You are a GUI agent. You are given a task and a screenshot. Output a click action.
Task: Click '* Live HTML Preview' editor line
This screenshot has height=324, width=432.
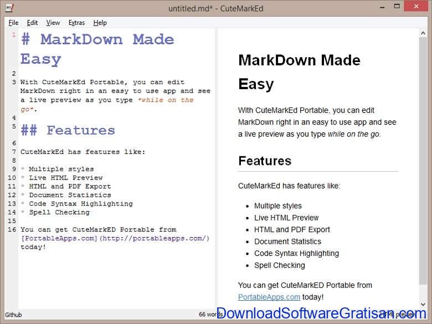coord(61,178)
